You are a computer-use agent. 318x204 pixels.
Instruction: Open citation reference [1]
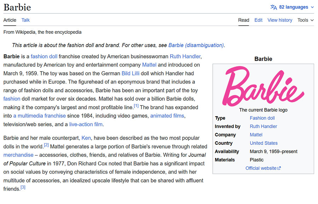pyautogui.click(x=136, y=106)
